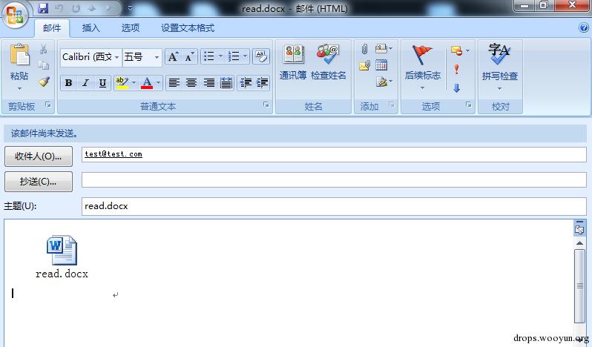Mark message as low importance

click(x=456, y=88)
